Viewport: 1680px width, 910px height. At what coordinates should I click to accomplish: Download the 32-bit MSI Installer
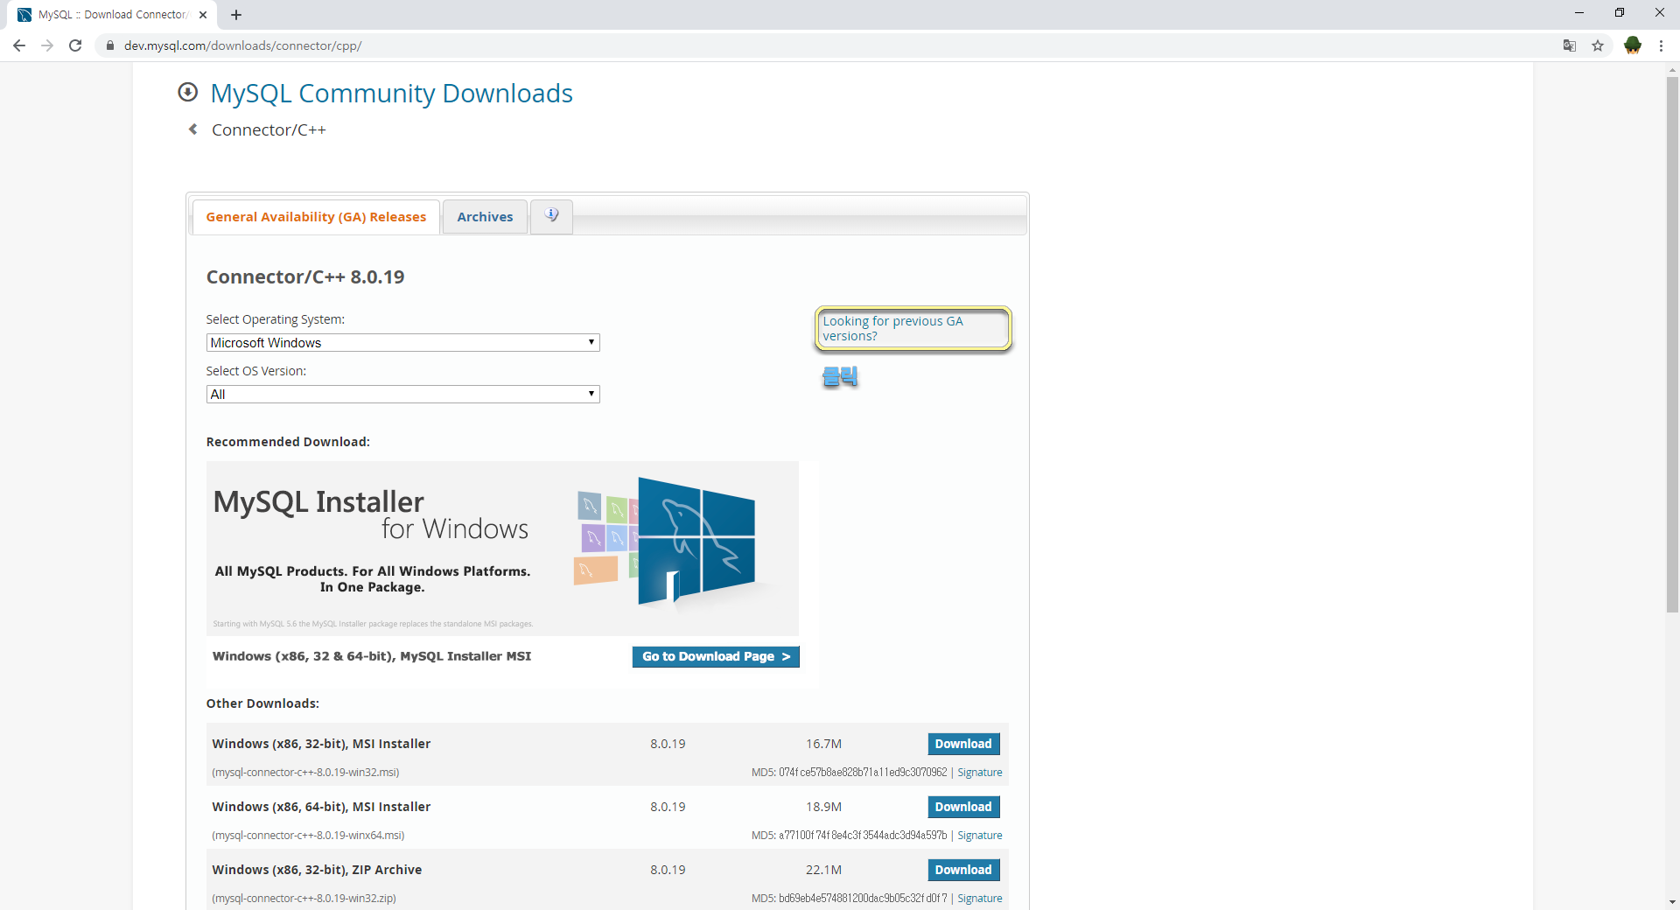(963, 744)
